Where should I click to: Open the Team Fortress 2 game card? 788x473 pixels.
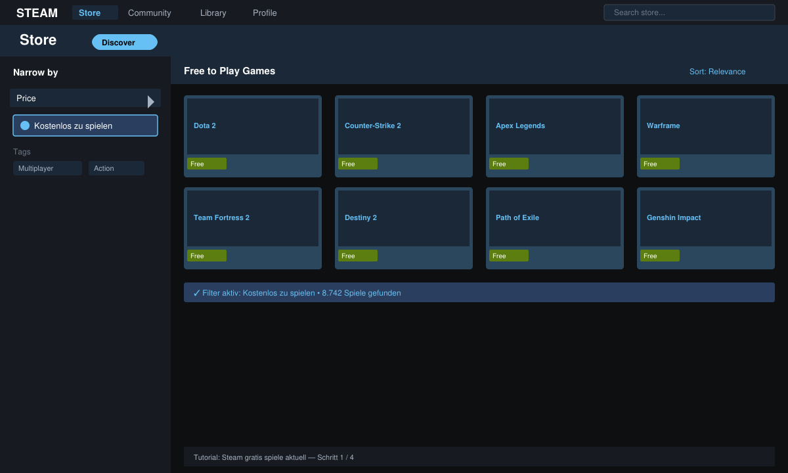[x=253, y=228]
